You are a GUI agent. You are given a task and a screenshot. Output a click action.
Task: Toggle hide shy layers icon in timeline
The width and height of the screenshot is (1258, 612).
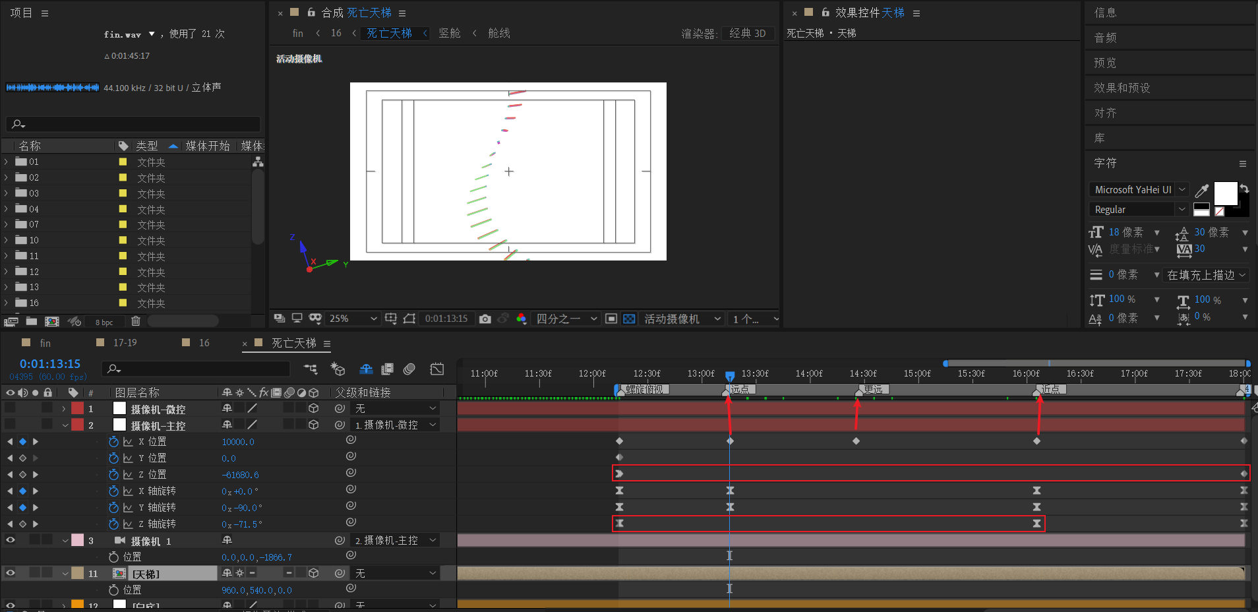point(366,369)
